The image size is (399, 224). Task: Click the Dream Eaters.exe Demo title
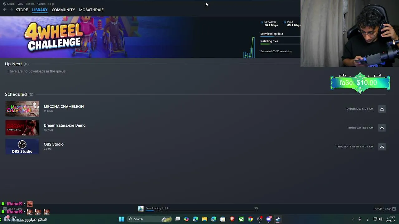click(x=65, y=125)
